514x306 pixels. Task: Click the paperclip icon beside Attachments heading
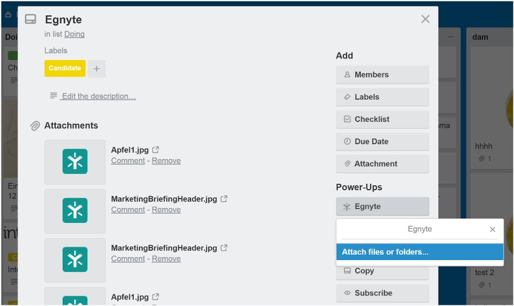(35, 126)
